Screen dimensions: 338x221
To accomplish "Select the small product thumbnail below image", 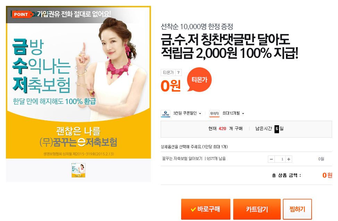I will click(x=78, y=170).
